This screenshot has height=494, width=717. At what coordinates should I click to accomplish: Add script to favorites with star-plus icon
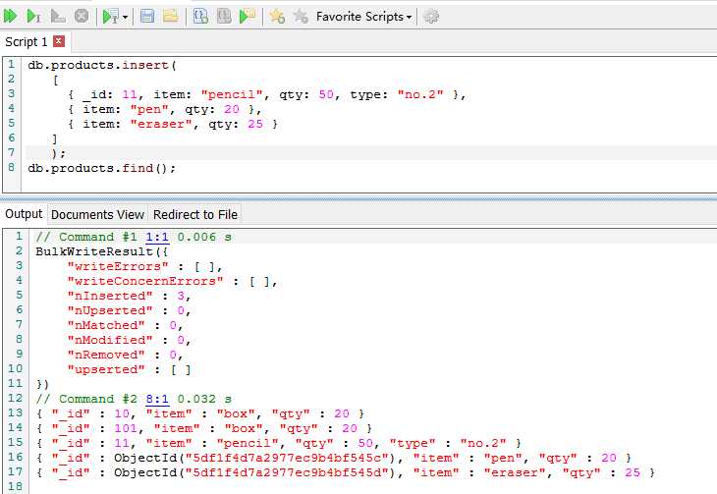click(x=277, y=17)
